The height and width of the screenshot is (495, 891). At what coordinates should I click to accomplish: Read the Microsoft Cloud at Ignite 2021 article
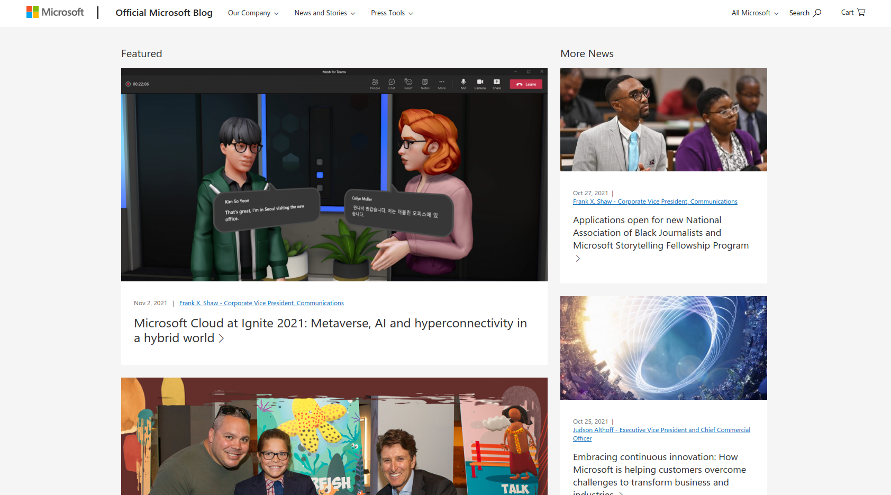(x=330, y=331)
